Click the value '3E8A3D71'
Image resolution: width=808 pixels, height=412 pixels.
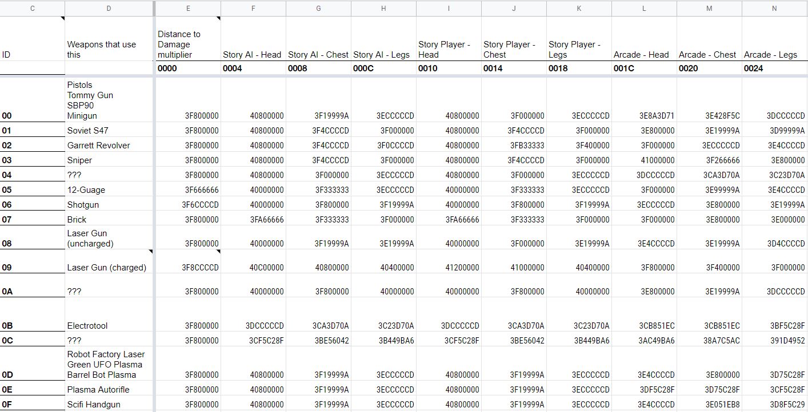644,99
